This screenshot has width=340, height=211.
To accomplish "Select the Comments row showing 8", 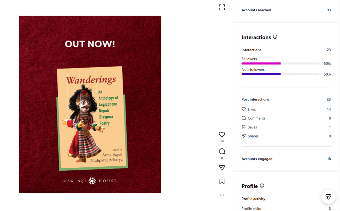I will coord(286,118).
